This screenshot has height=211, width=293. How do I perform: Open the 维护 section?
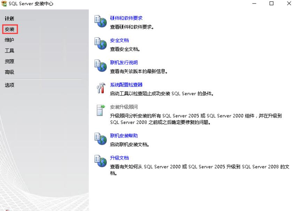[9, 40]
